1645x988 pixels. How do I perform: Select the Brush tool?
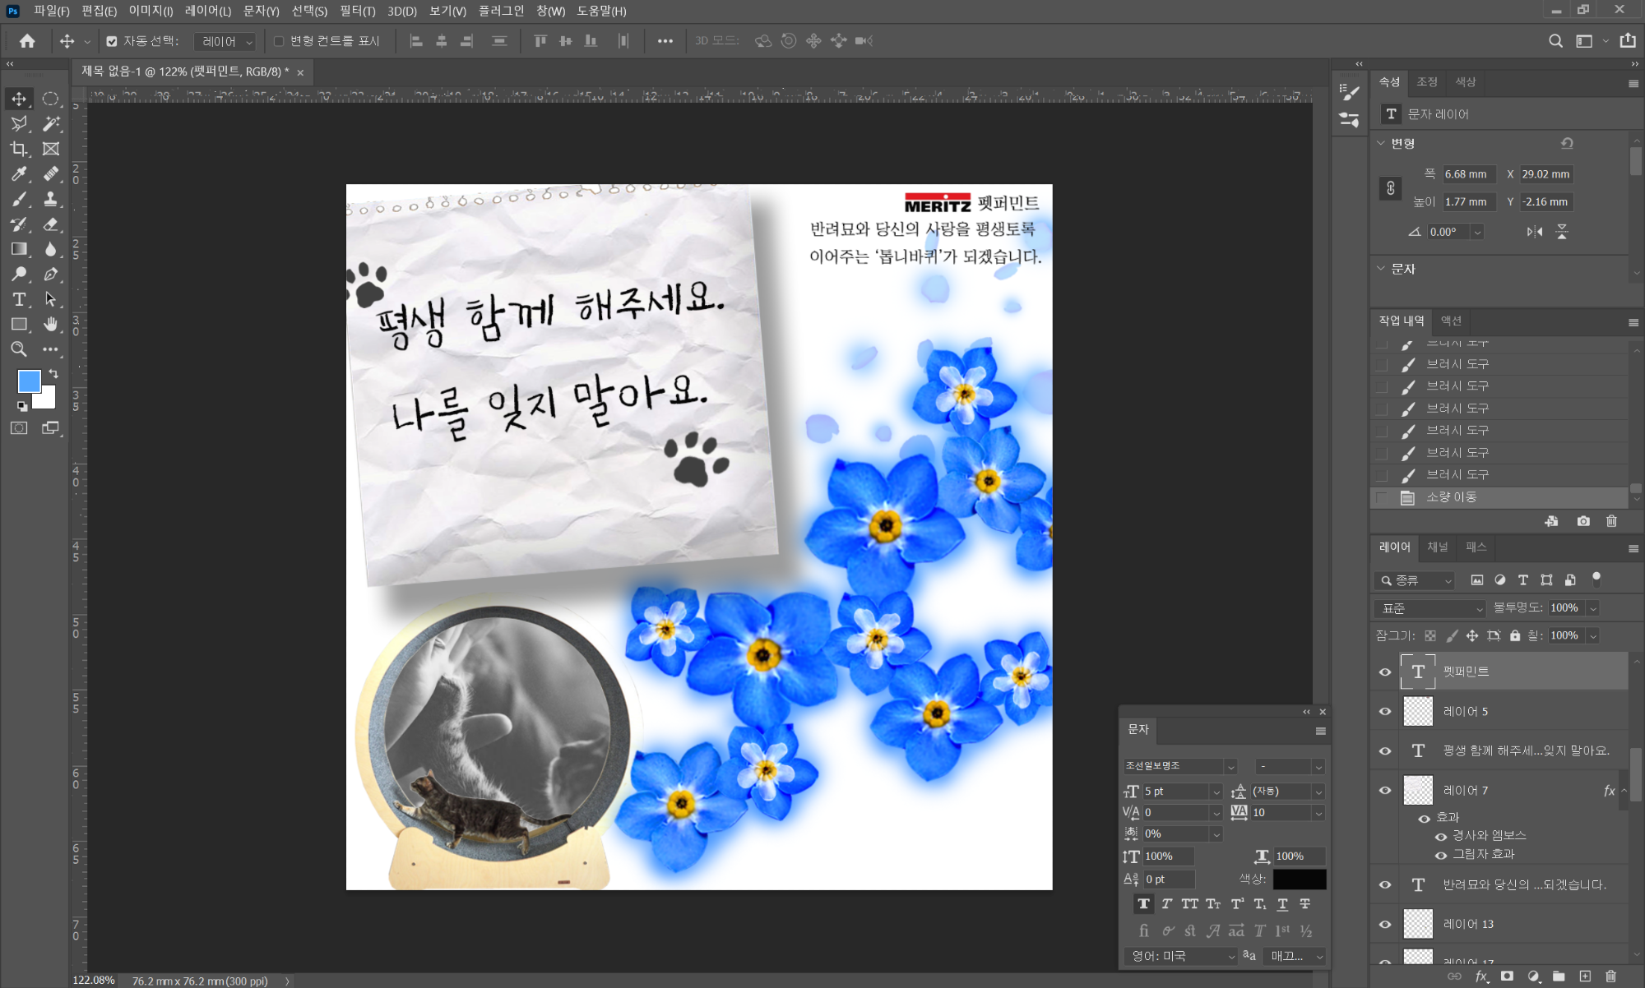pyautogui.click(x=19, y=199)
